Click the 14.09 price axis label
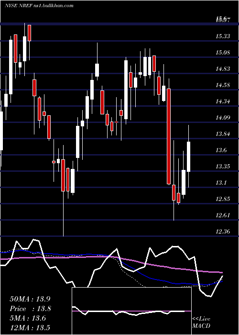Screen dimensions: 239x335 click(223, 118)
